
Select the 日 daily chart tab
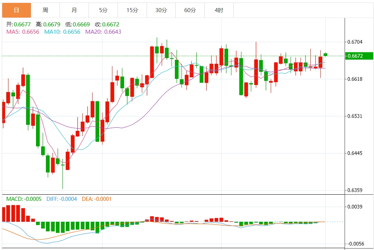tap(17, 10)
